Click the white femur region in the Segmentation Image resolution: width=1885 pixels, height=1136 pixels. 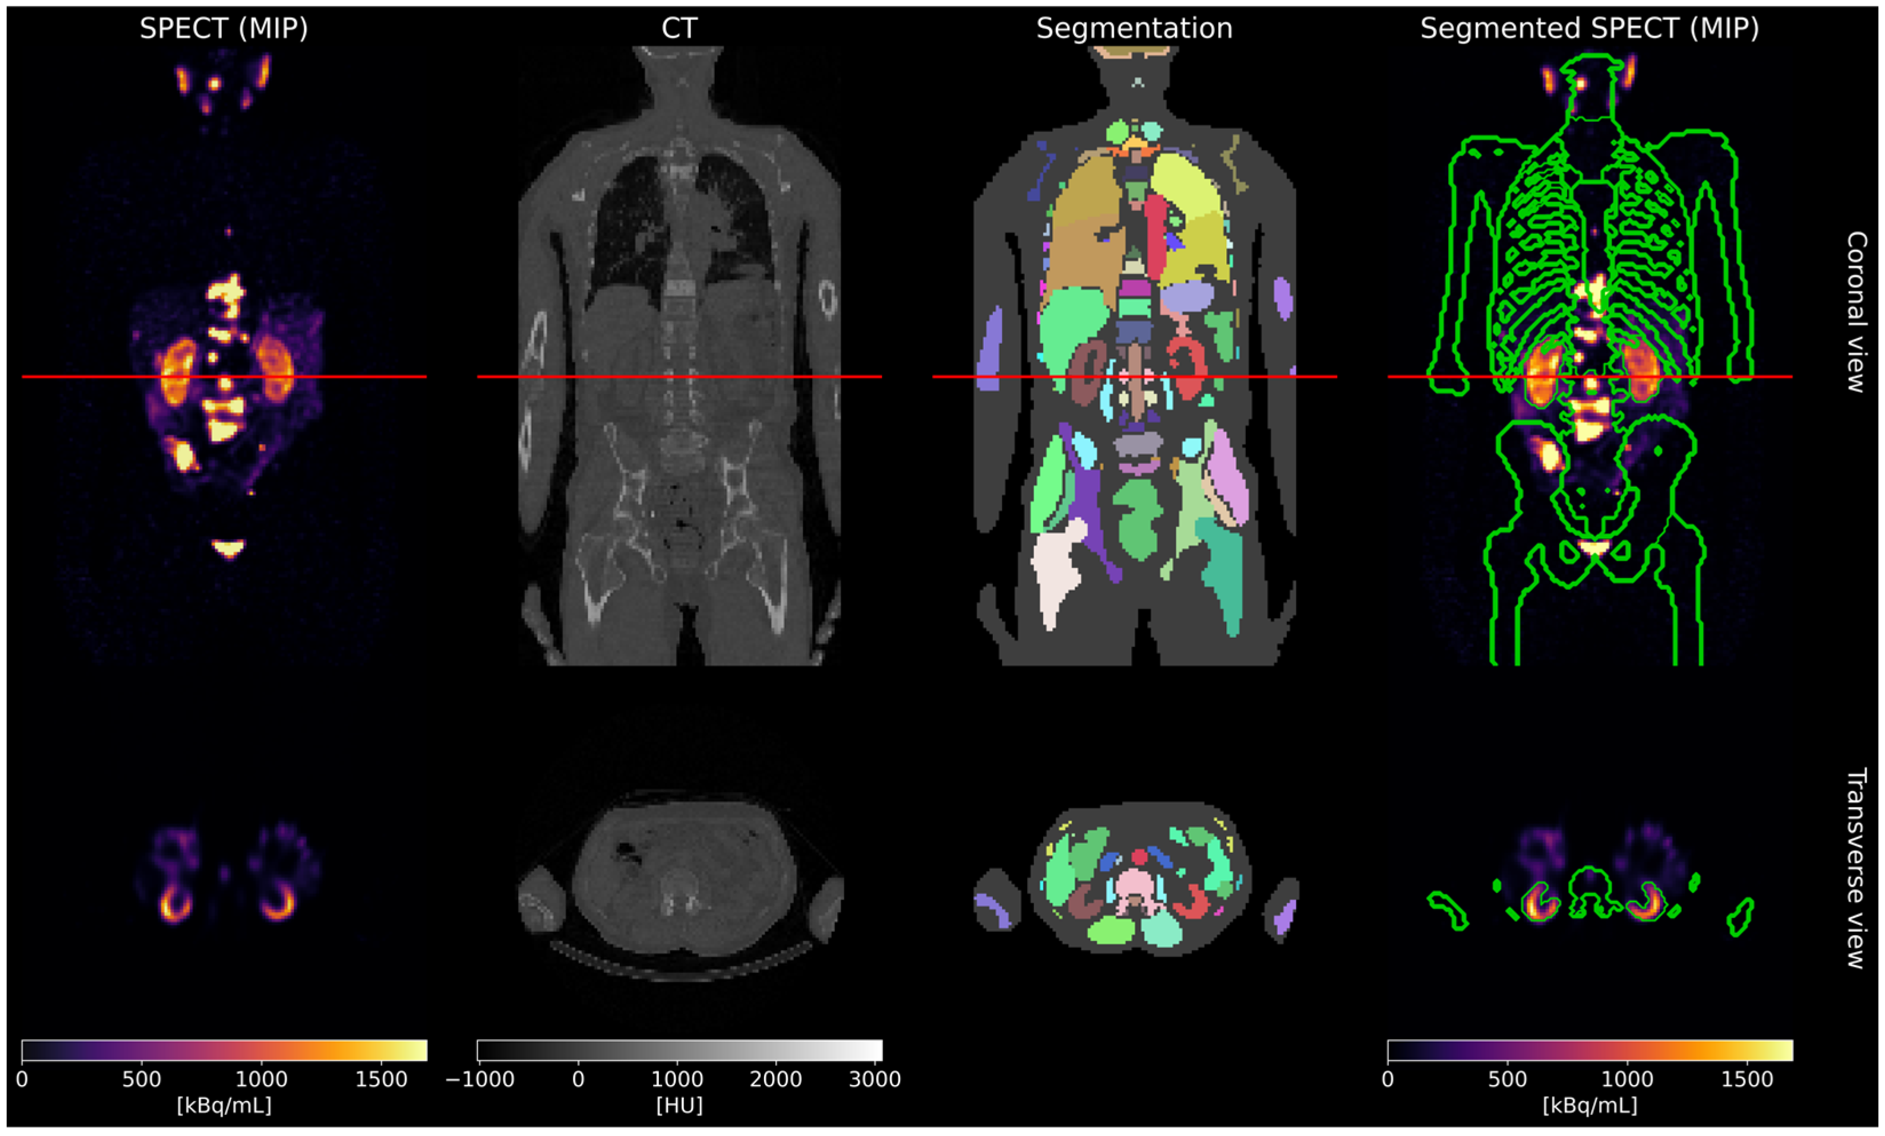tap(1056, 570)
